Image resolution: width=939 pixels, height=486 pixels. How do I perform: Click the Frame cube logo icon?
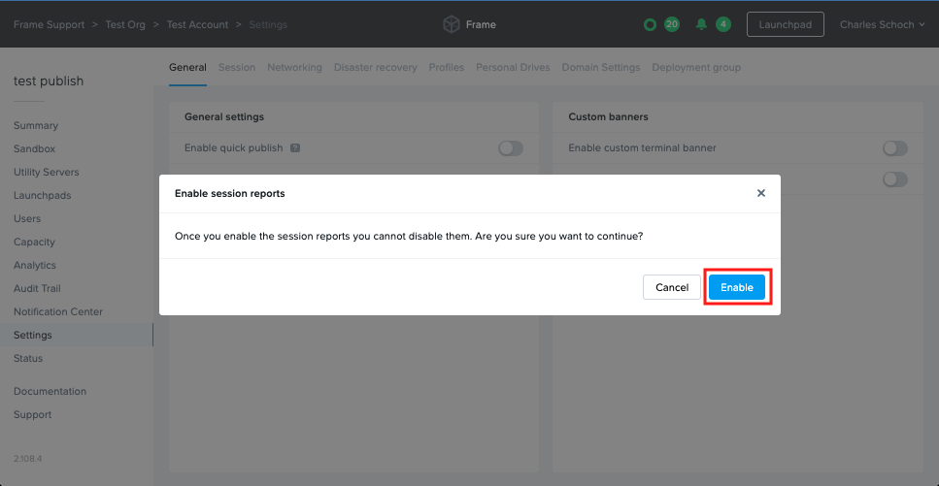451,24
